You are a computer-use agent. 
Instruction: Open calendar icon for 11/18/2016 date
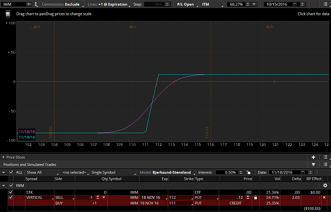303,172
